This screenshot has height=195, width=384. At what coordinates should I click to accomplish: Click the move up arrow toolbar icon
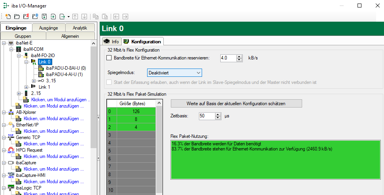(75, 17)
